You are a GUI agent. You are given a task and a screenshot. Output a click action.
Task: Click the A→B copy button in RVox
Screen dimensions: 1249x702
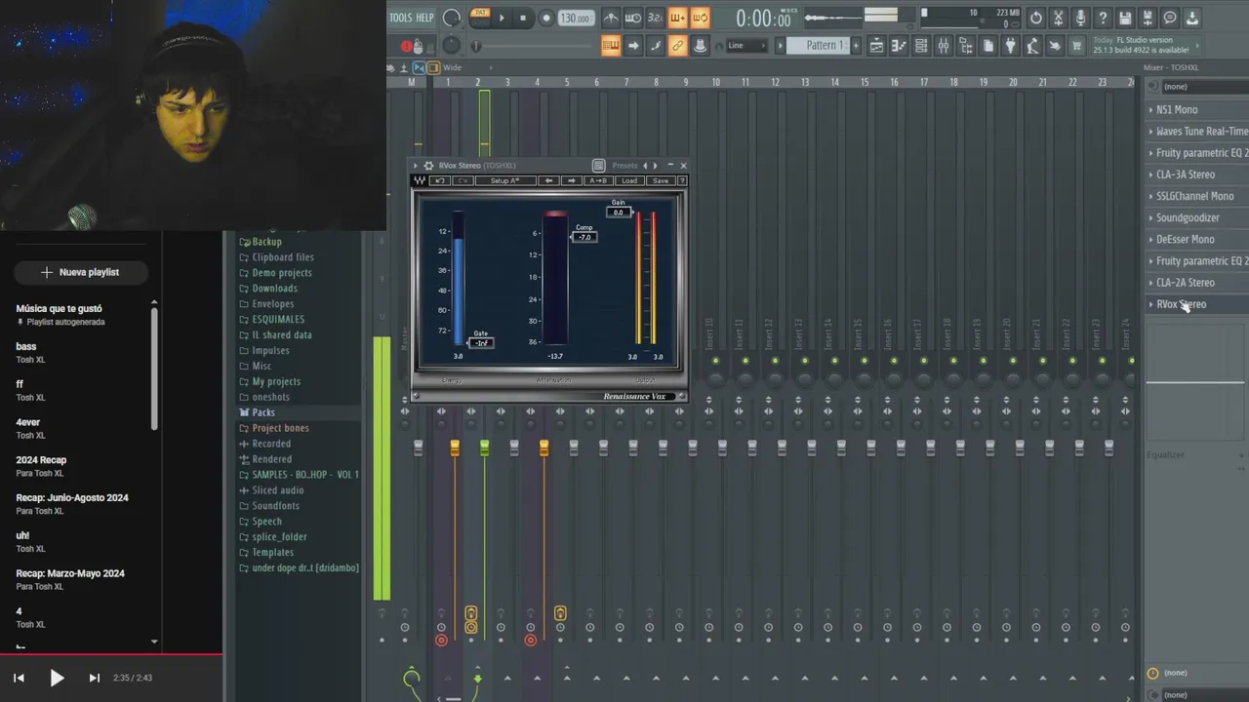pos(598,180)
